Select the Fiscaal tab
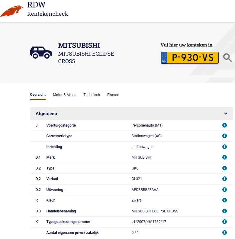This screenshot has width=235, height=239. (x=113, y=95)
